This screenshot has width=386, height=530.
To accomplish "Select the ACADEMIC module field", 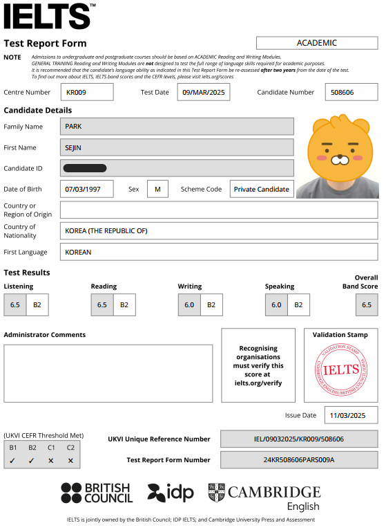I will [317, 43].
